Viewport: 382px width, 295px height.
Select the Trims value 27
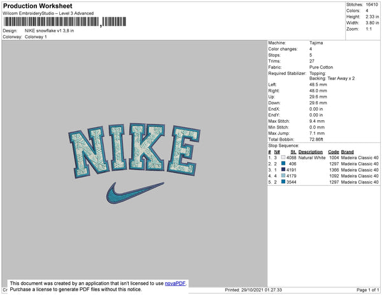tap(312, 61)
